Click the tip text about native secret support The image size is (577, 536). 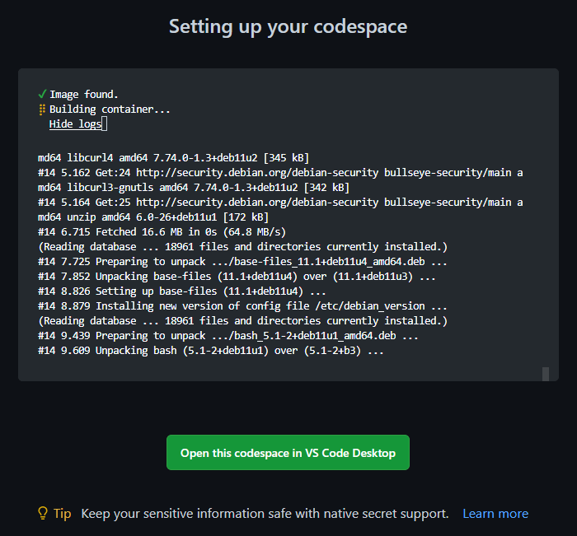point(265,513)
